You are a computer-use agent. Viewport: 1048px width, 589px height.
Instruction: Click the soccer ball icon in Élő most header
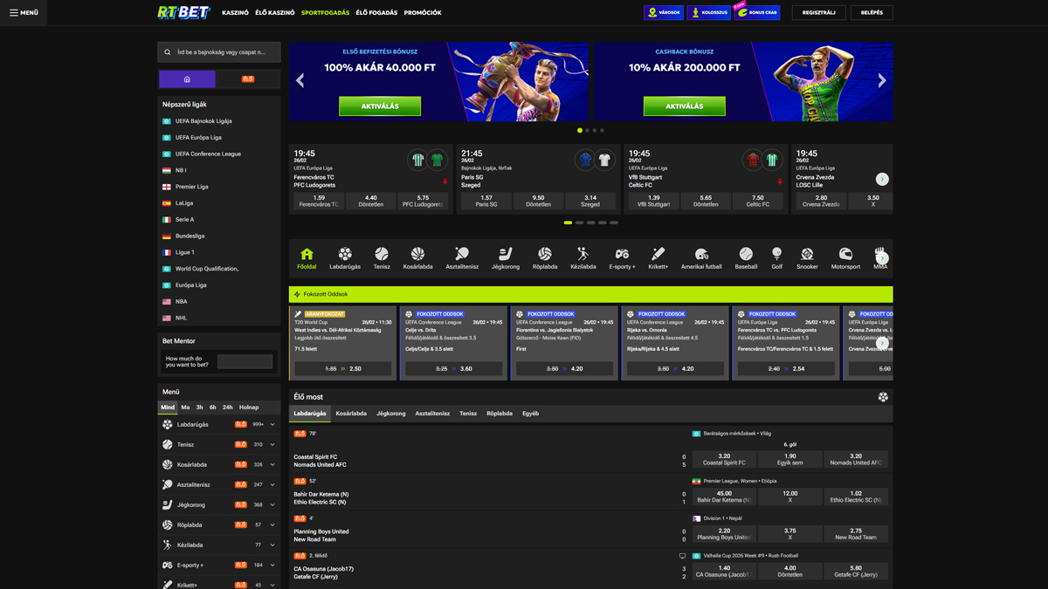tap(883, 397)
